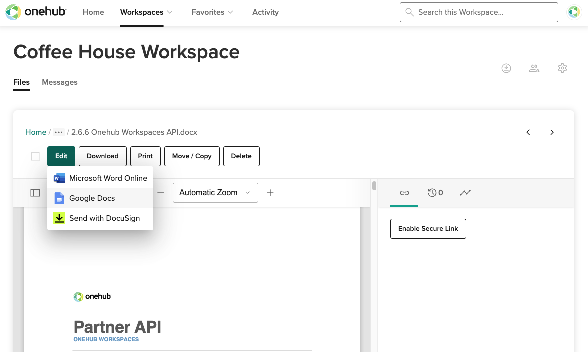
Task: Click the zoom in plus icon
Action: click(270, 193)
